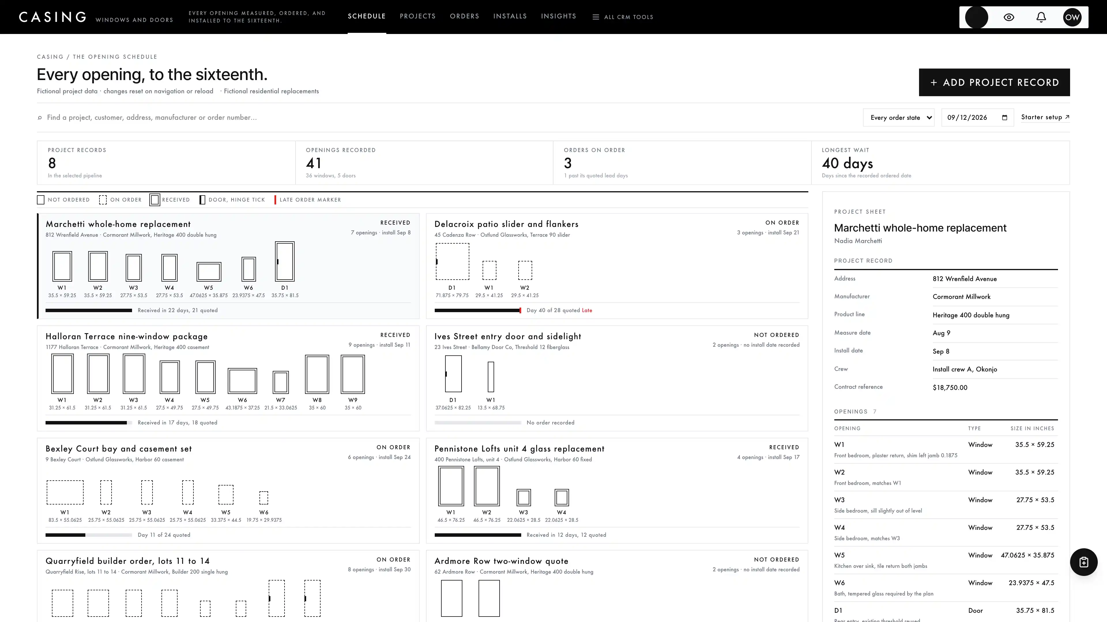Click the floating clipboard button
Screen dimensions: 1107x622
click(1083, 562)
